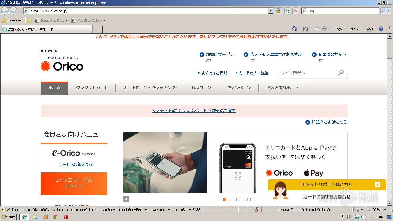Open the Safety menu dropdown
393x221 pixels.
click(x=355, y=29)
